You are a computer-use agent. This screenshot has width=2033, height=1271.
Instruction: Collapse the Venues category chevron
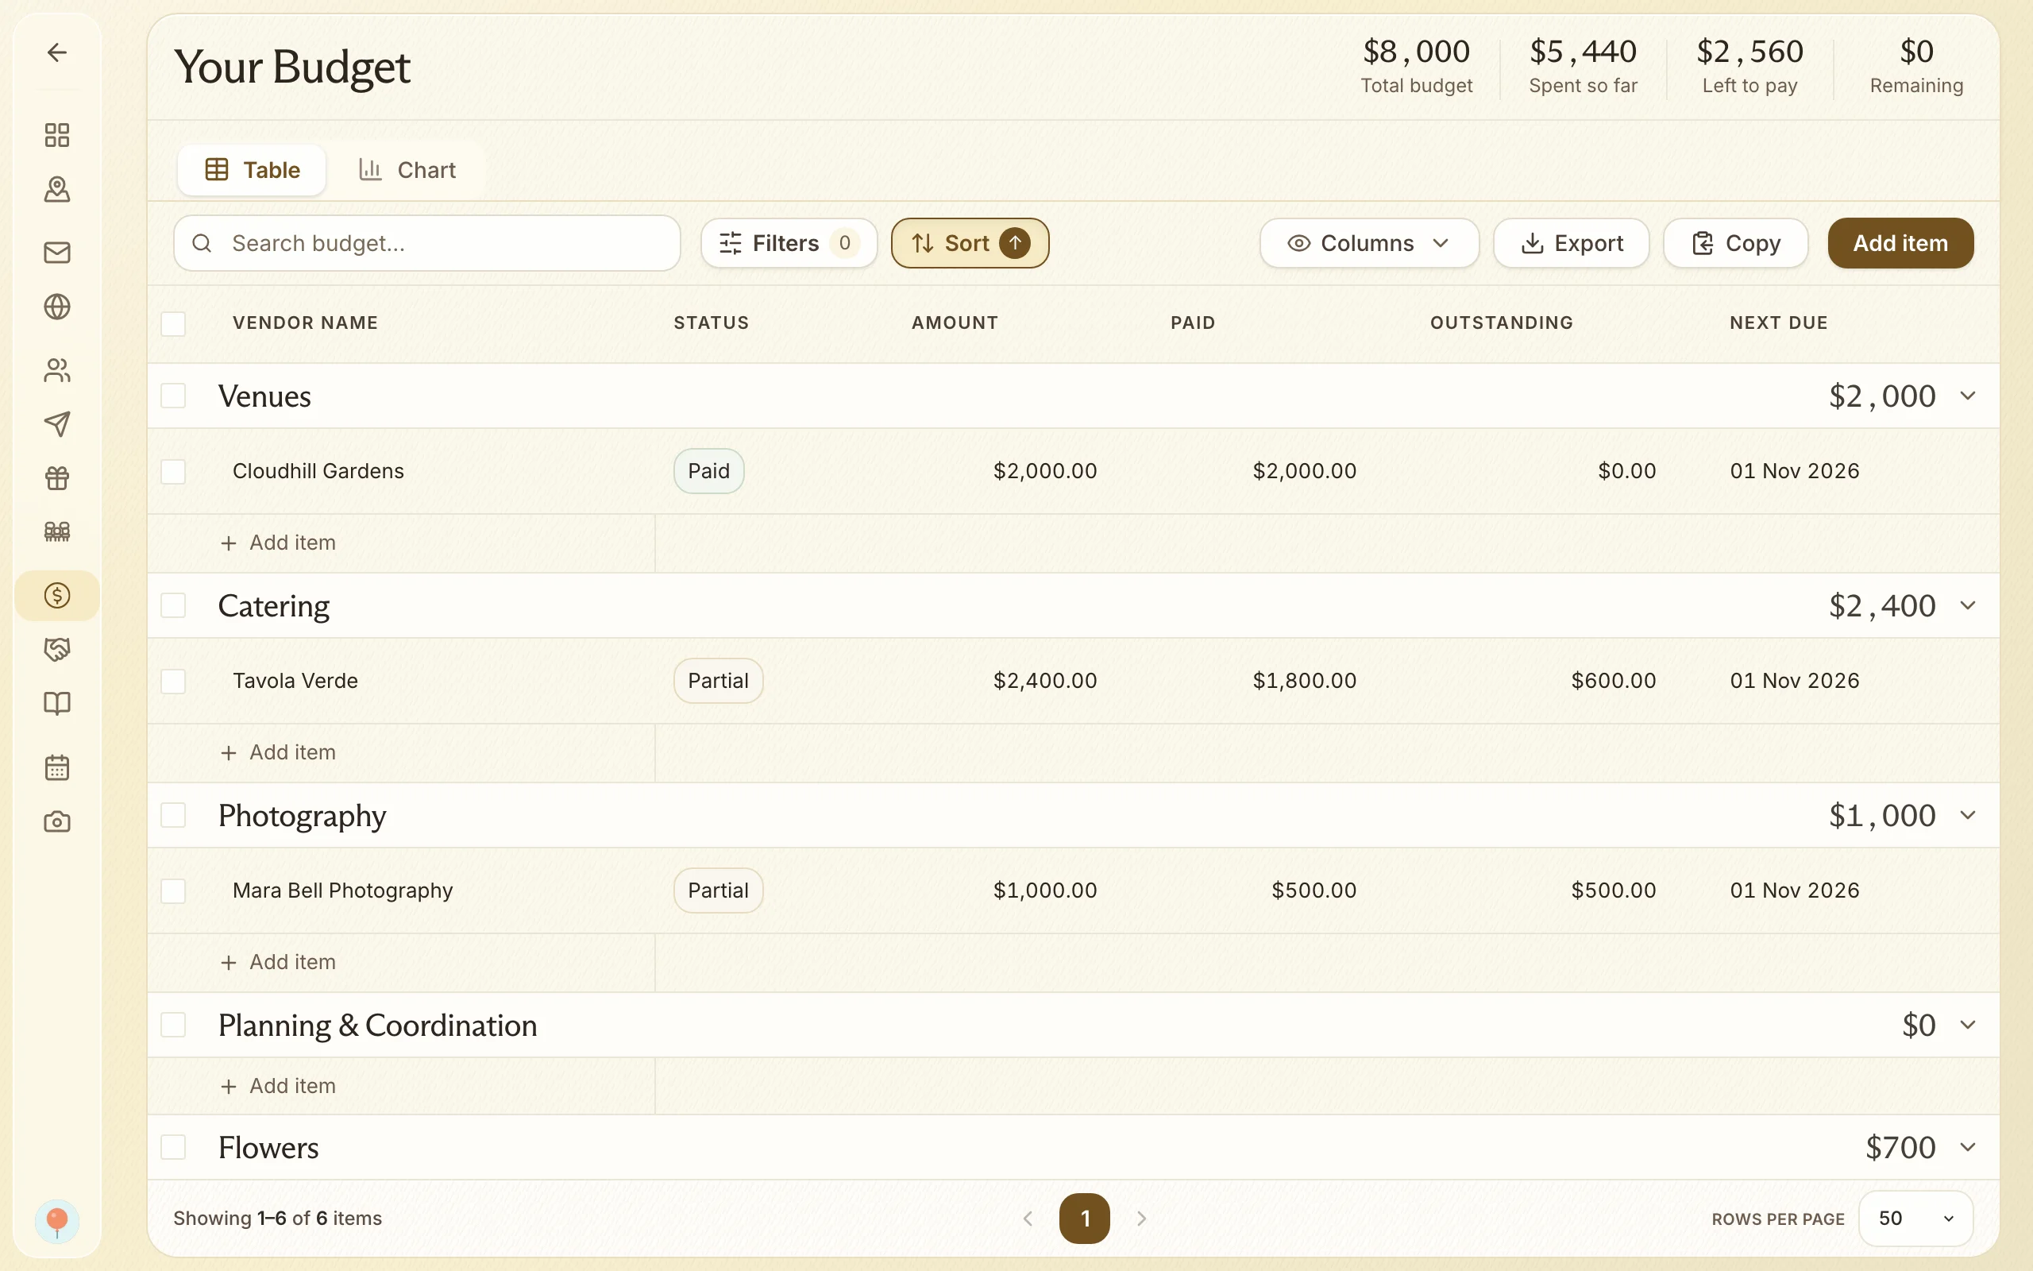point(1967,396)
